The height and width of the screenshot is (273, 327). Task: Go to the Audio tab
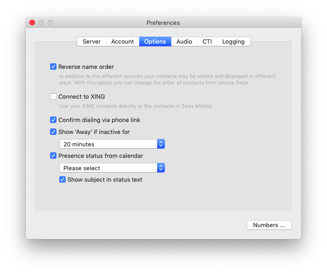184,42
